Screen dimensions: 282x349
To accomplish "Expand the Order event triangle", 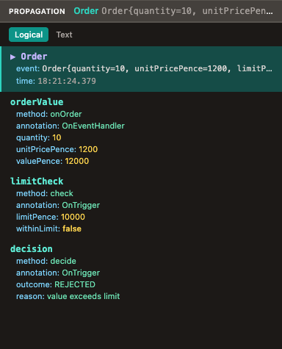I will pos(12,57).
